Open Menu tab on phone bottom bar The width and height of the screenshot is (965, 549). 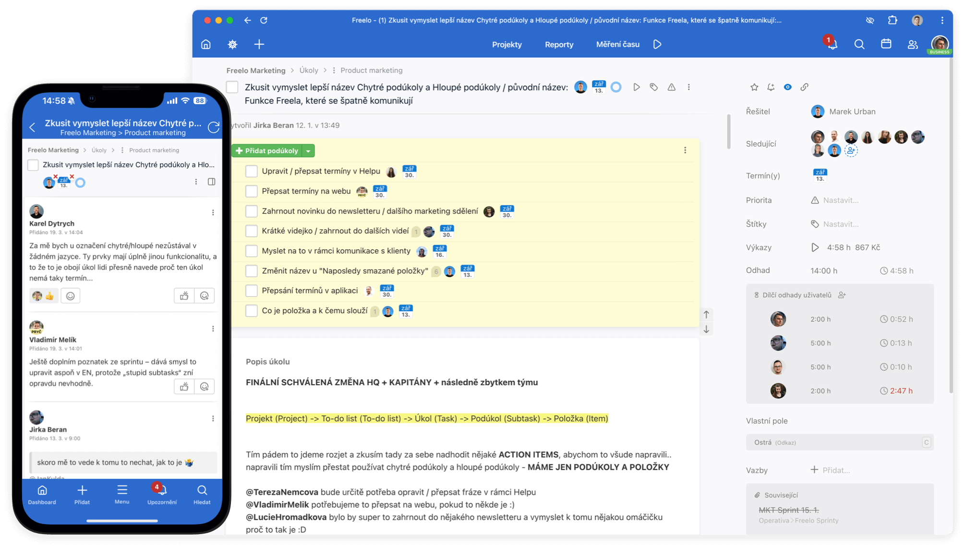122,494
